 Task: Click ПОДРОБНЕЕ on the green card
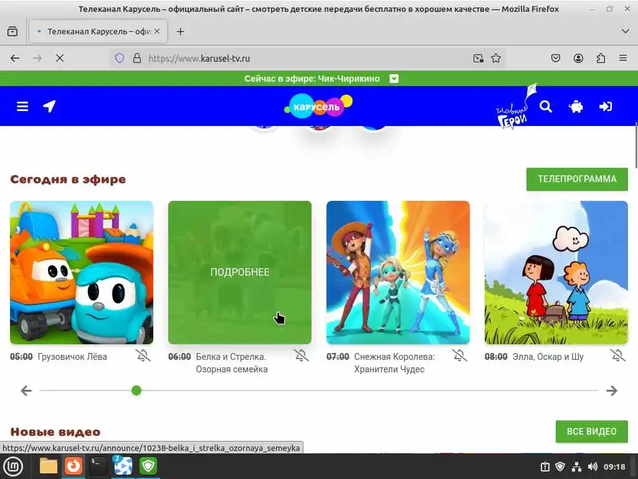(240, 272)
